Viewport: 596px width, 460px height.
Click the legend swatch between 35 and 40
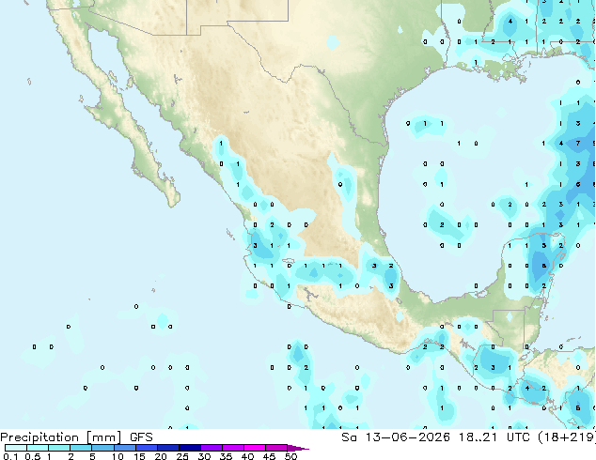(x=233, y=448)
